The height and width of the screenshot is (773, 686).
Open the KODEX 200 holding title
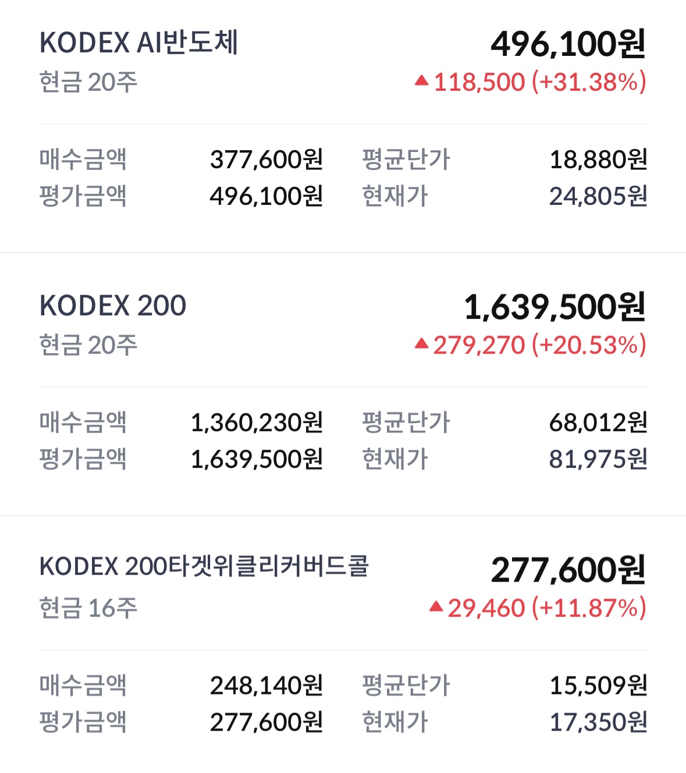point(113,306)
